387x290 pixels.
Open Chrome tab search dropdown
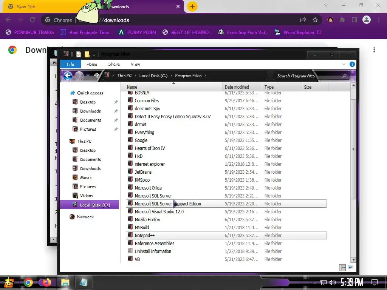(326, 5)
